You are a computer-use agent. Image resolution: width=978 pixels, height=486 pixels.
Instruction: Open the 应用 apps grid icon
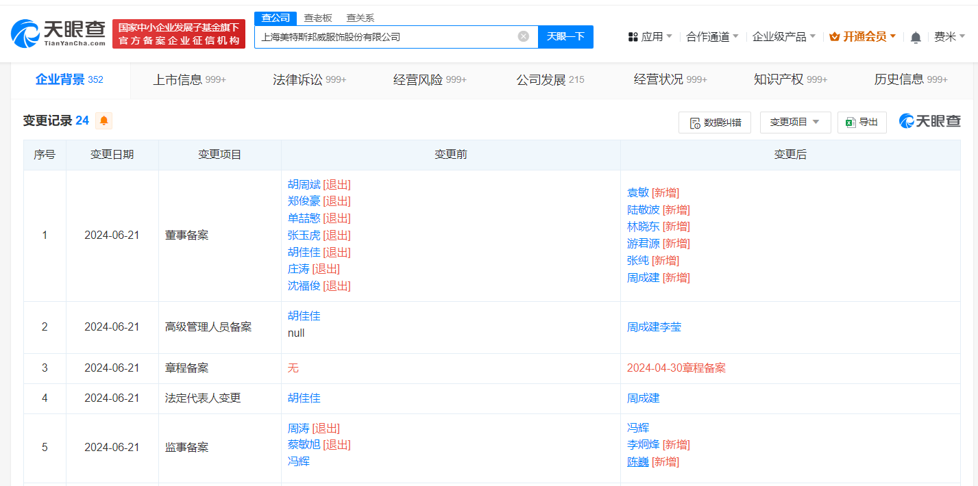click(633, 37)
